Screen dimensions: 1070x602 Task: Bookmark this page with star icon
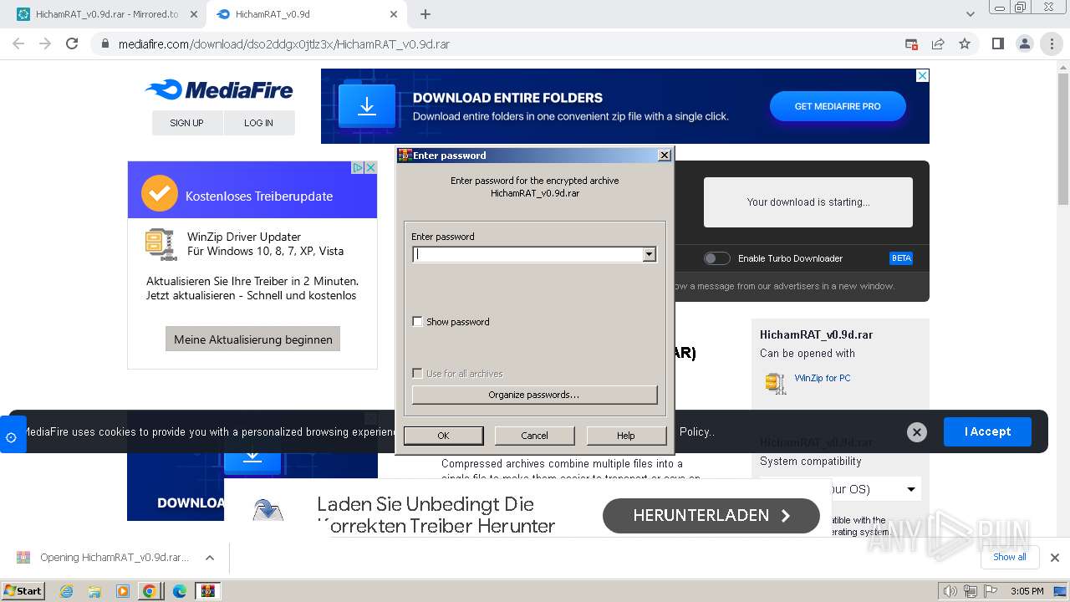pos(965,44)
